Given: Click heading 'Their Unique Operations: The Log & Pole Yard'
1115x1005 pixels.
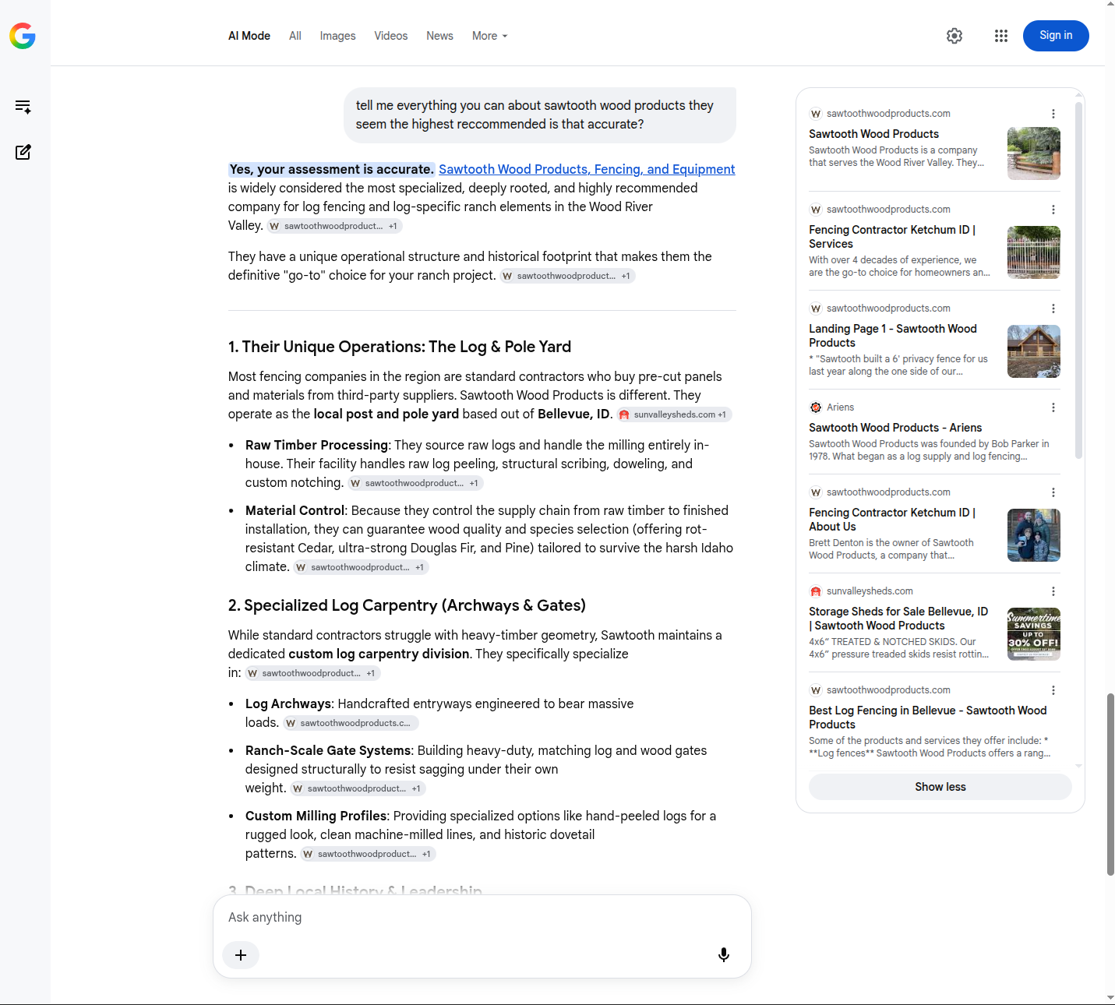Looking at the screenshot, I should point(400,347).
